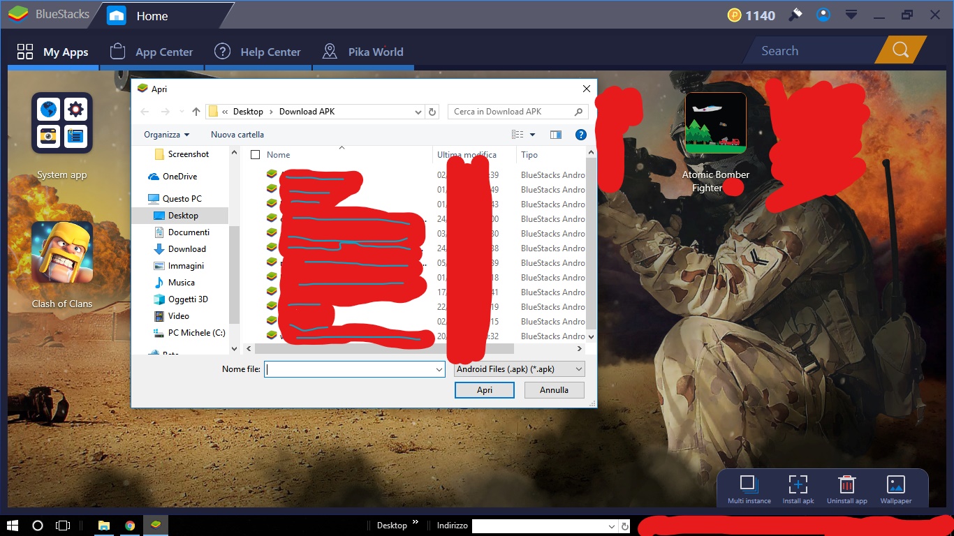
Task: Switch to the App Center tab
Action: point(152,52)
